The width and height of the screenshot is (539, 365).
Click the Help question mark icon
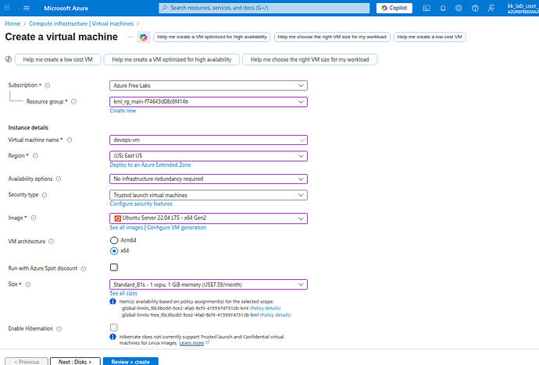coord(476,9)
